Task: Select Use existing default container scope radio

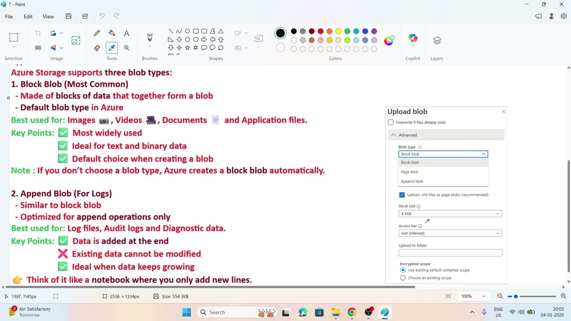Action: coord(403,270)
